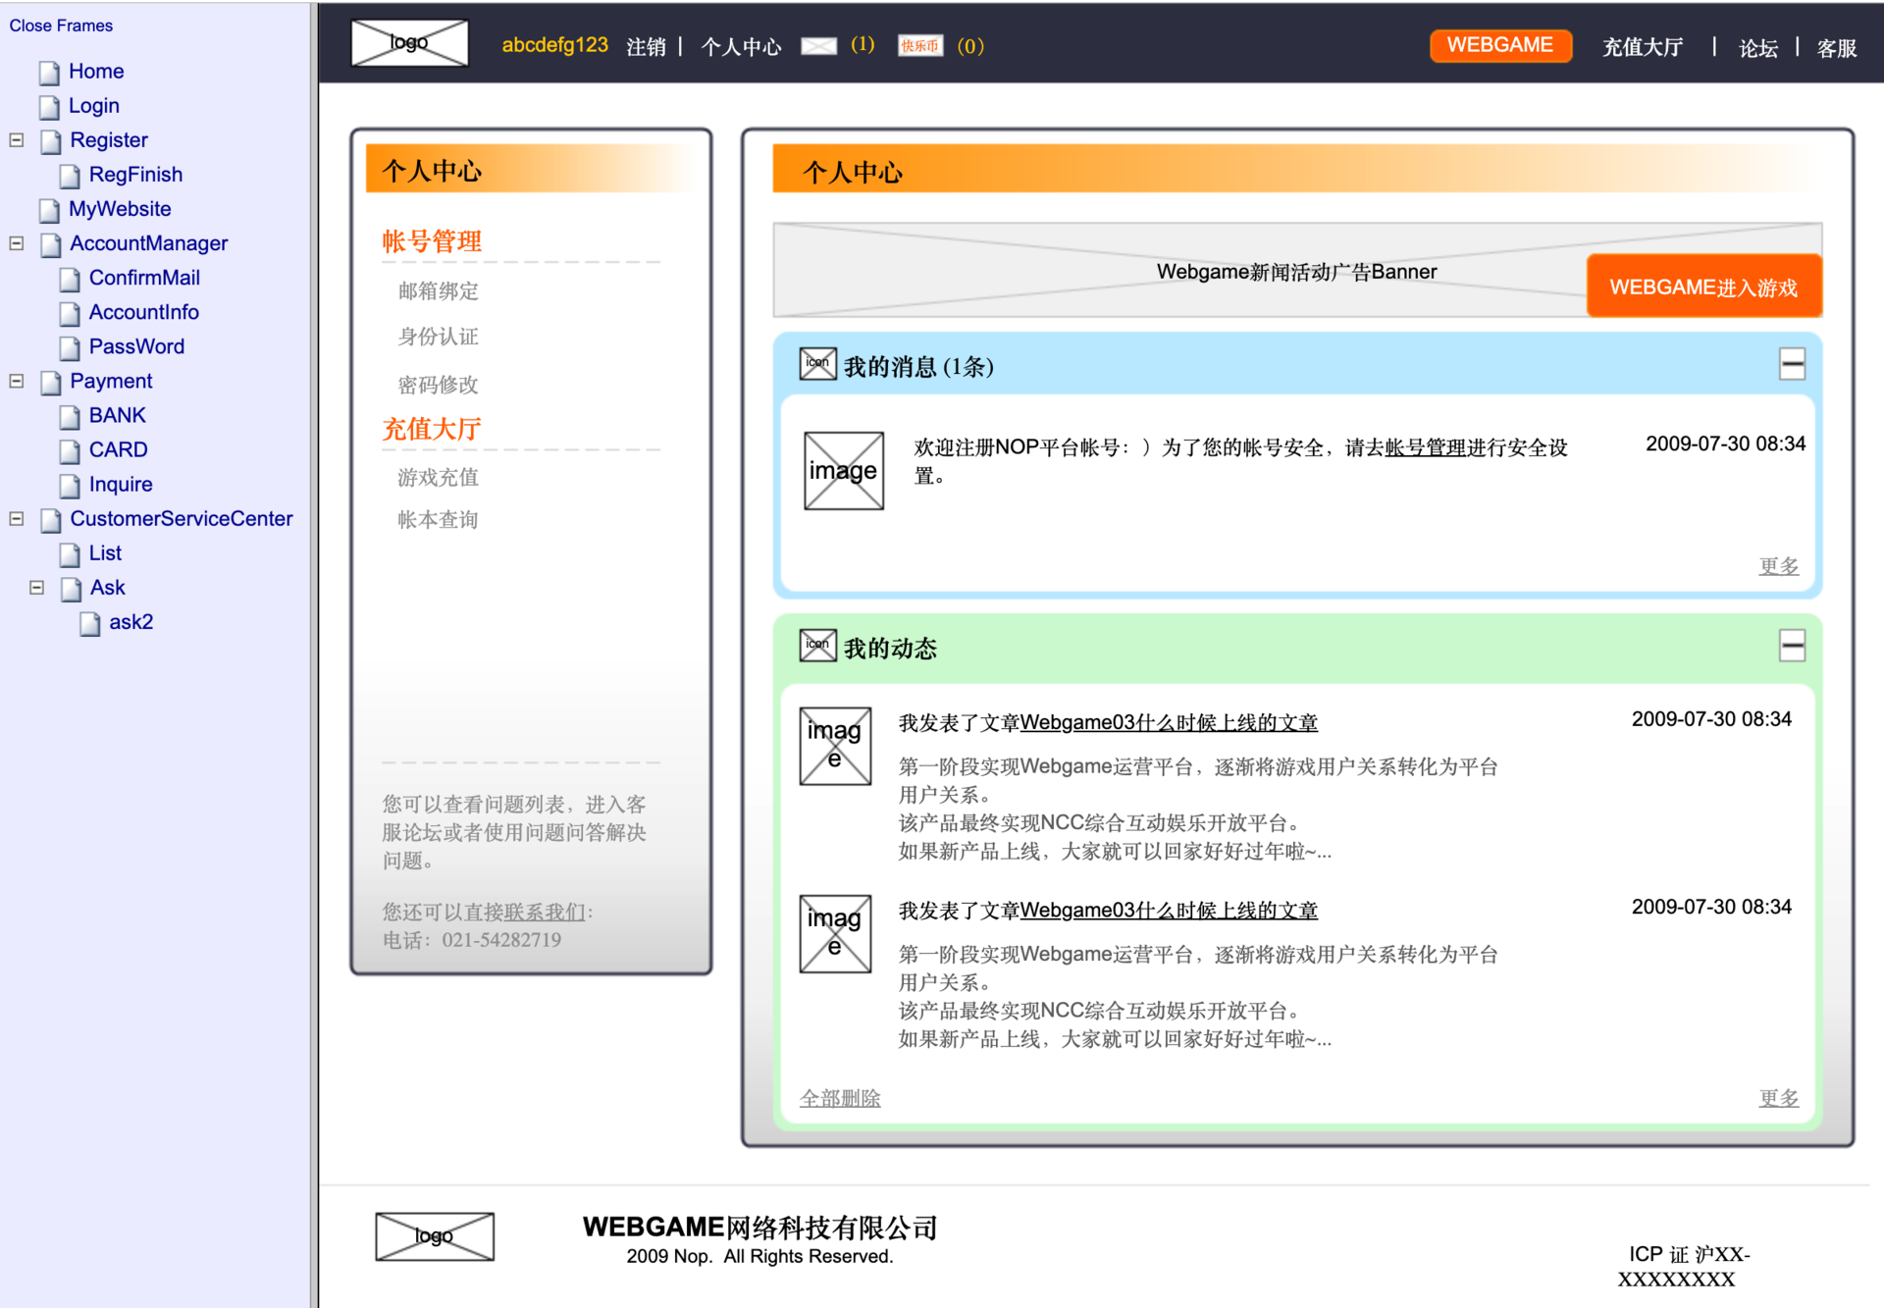Click the image thumbnail in welcome message
The height and width of the screenshot is (1308, 1884).
(843, 471)
